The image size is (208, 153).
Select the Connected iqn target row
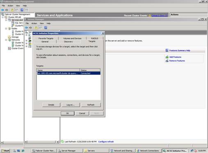click(69, 73)
